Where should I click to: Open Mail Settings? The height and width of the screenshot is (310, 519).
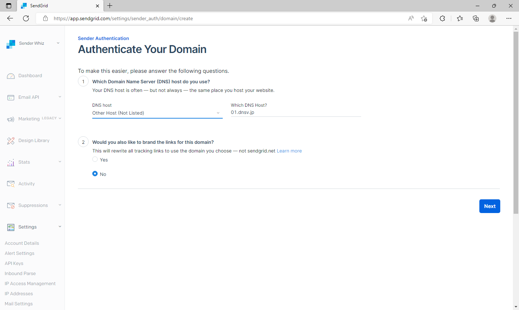[19, 304]
